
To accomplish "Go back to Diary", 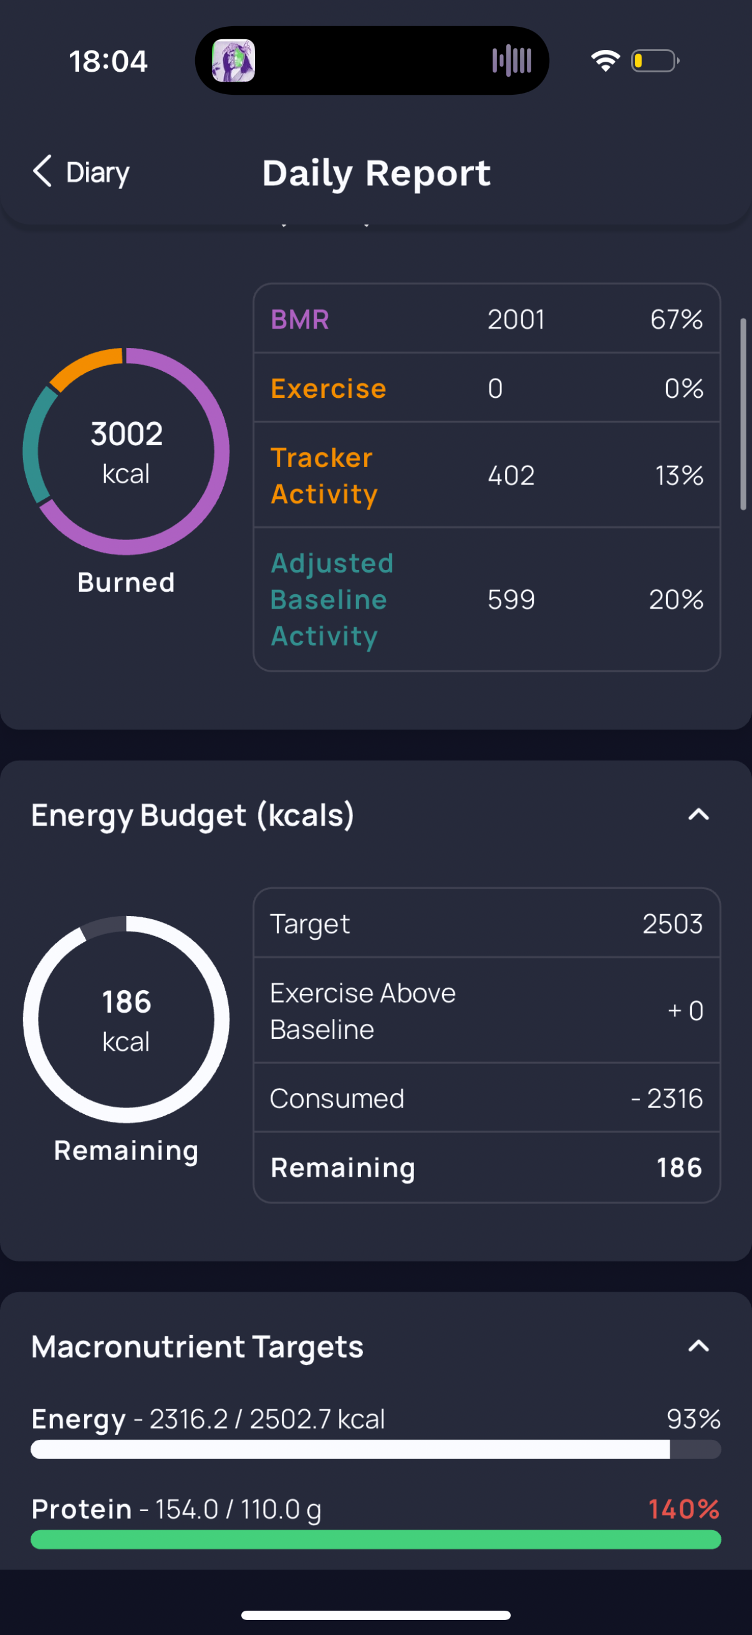I will [80, 172].
